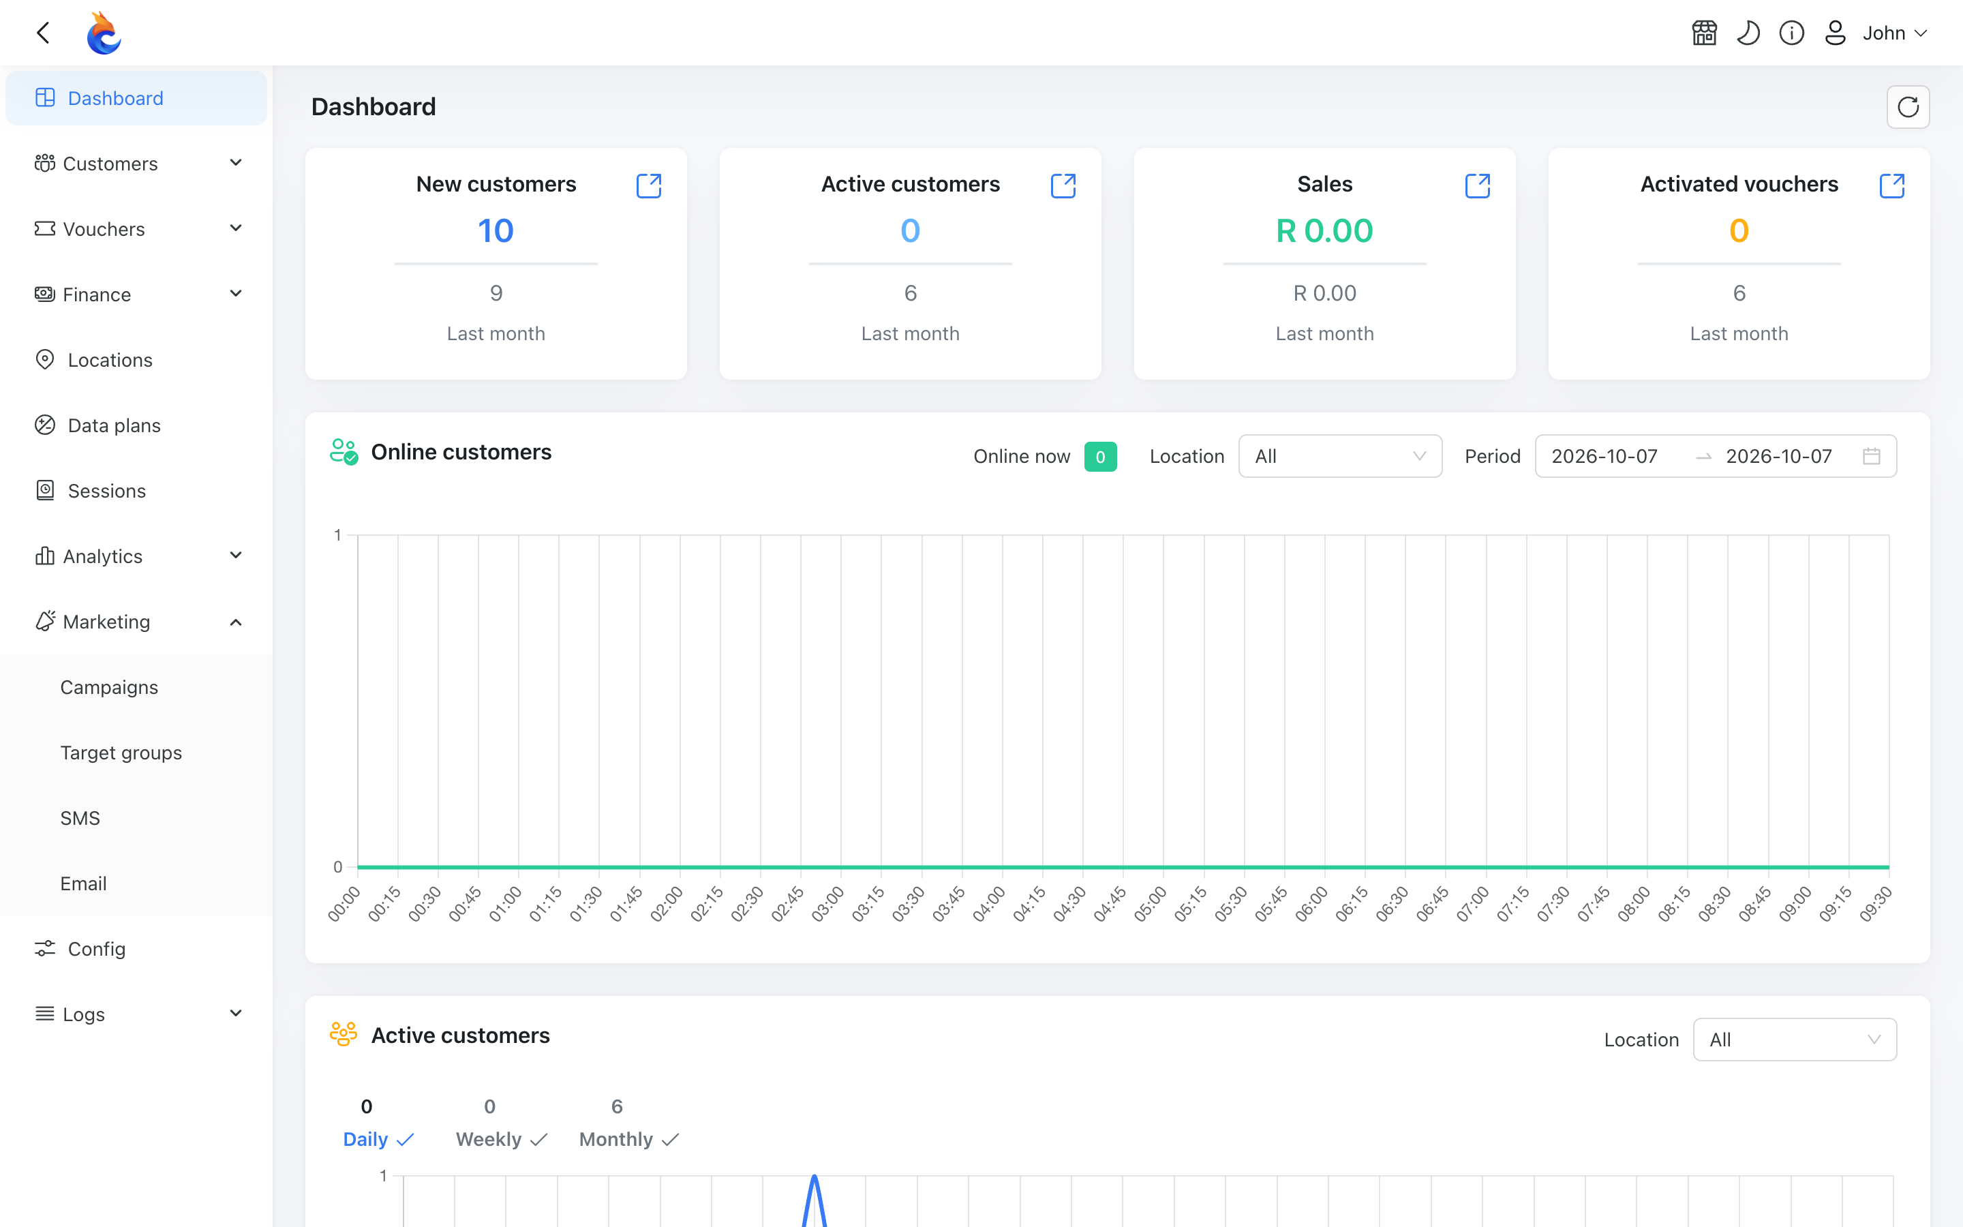Image resolution: width=1963 pixels, height=1227 pixels.
Task: Open Active customers card link icon
Action: (1063, 186)
